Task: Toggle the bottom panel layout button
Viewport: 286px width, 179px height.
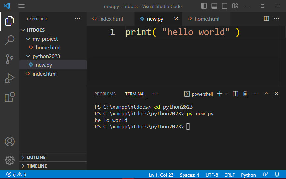Action: (214, 6)
